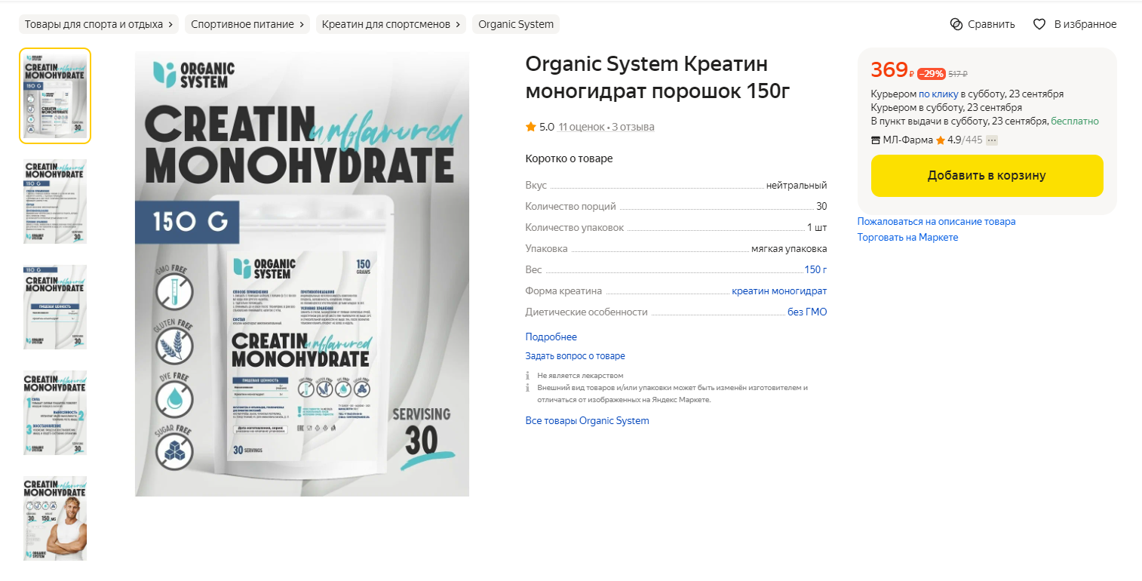Click the main product image of the creatine pouch
The height and width of the screenshot is (581, 1142).
pos(302,273)
